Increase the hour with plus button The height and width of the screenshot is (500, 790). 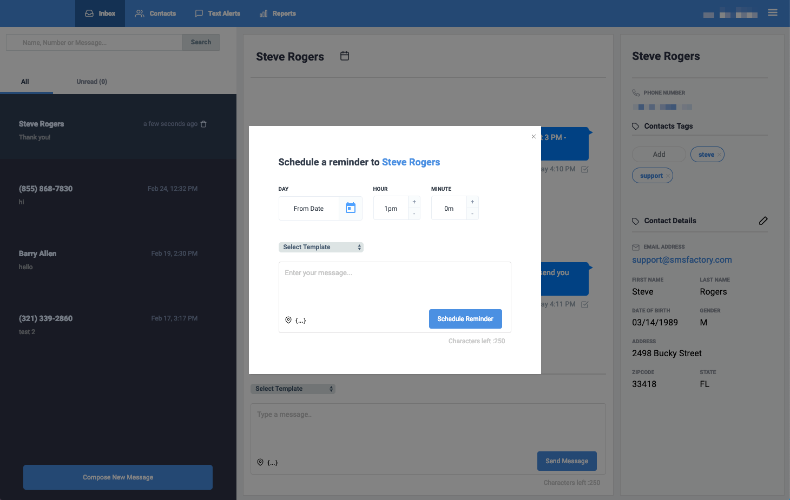tap(414, 202)
